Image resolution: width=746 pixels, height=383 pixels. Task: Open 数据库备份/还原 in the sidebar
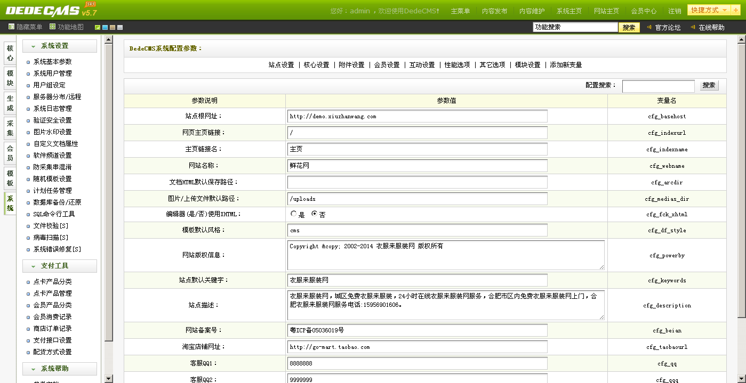[x=57, y=202]
